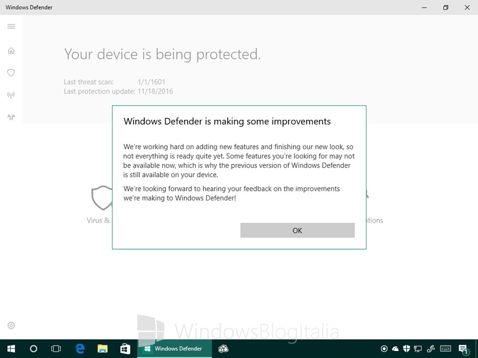478x358 pixels.
Task: Select the Windows Defender taskbar button
Action: pyautogui.click(x=174, y=349)
